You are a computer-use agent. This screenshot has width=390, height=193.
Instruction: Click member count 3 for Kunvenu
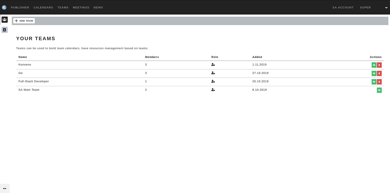click(146, 65)
